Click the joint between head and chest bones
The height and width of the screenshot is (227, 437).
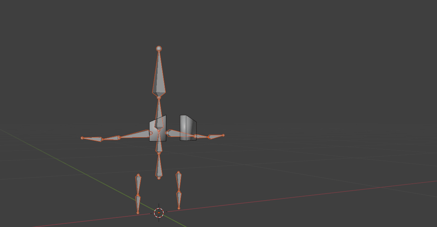[x=159, y=98]
